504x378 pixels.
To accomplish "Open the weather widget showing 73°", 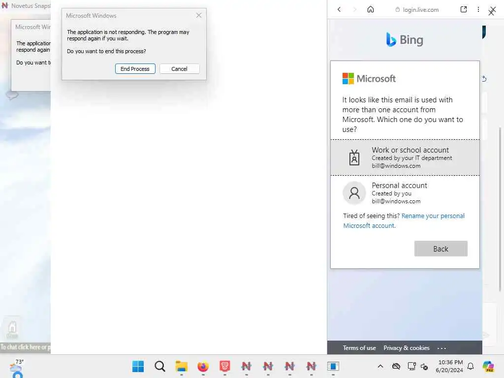I will (16, 368).
